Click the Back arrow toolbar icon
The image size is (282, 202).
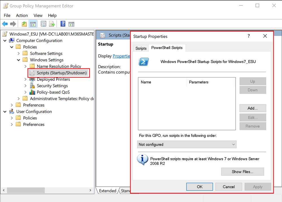tap(5, 24)
